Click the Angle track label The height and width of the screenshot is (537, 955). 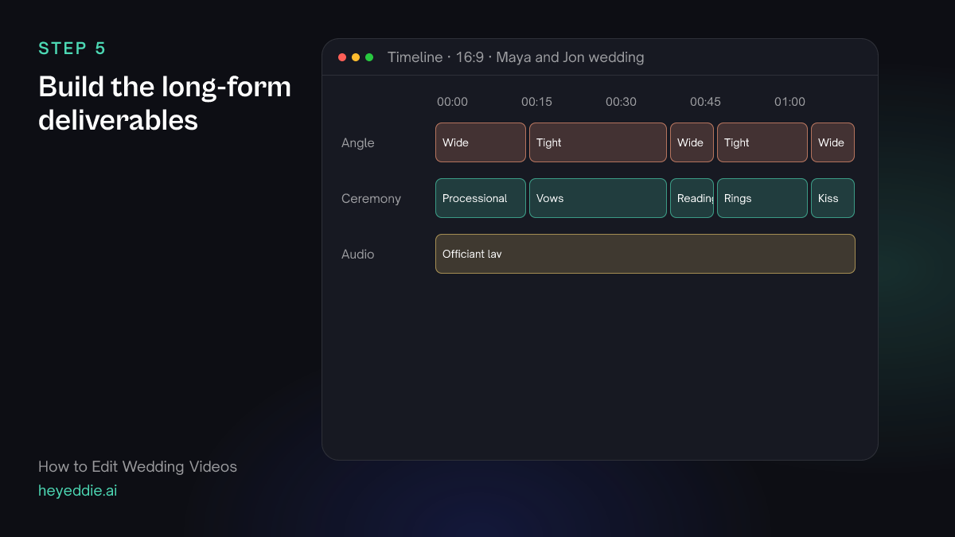pyautogui.click(x=357, y=143)
